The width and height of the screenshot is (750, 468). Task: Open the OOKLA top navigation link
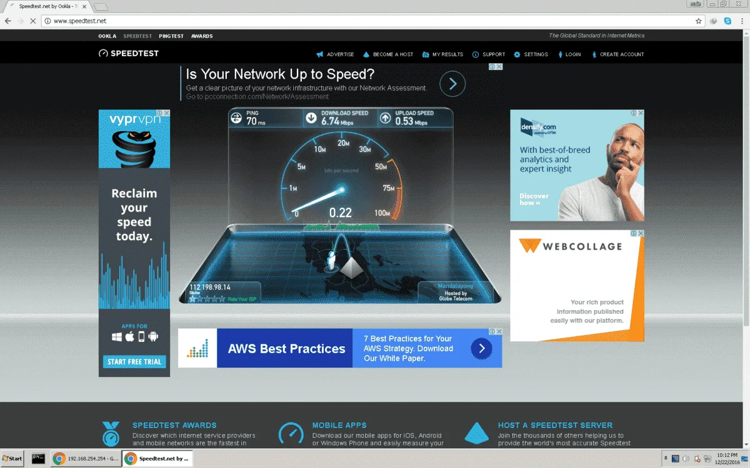coord(107,36)
